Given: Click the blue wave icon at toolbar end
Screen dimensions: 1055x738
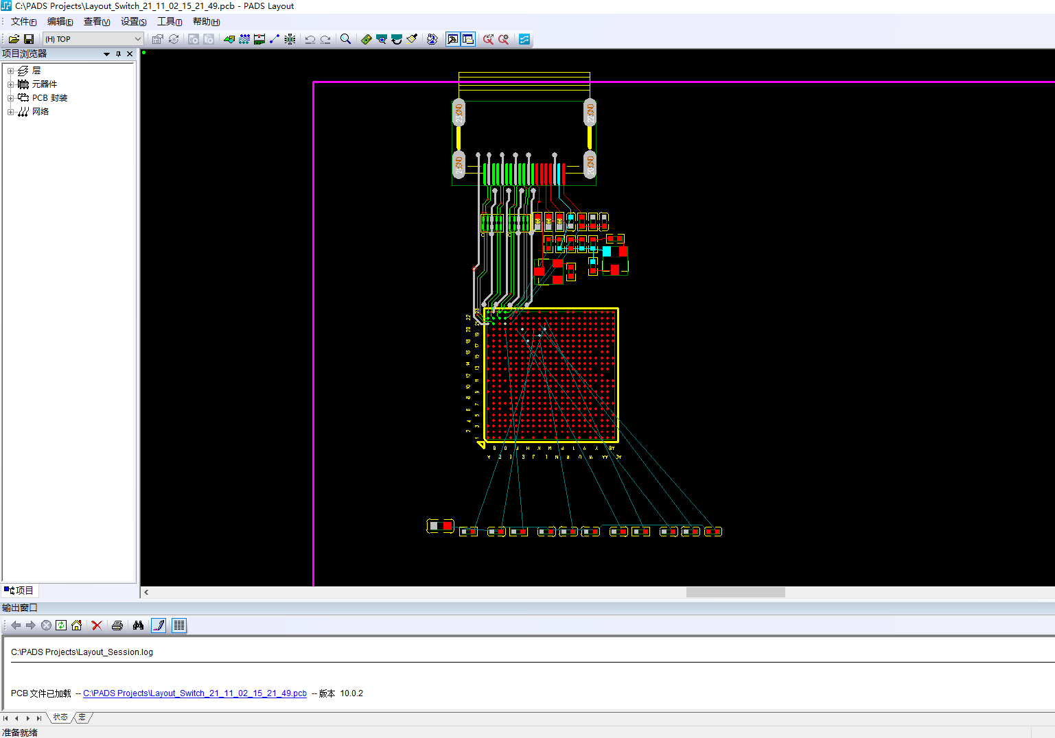Looking at the screenshot, I should (524, 39).
